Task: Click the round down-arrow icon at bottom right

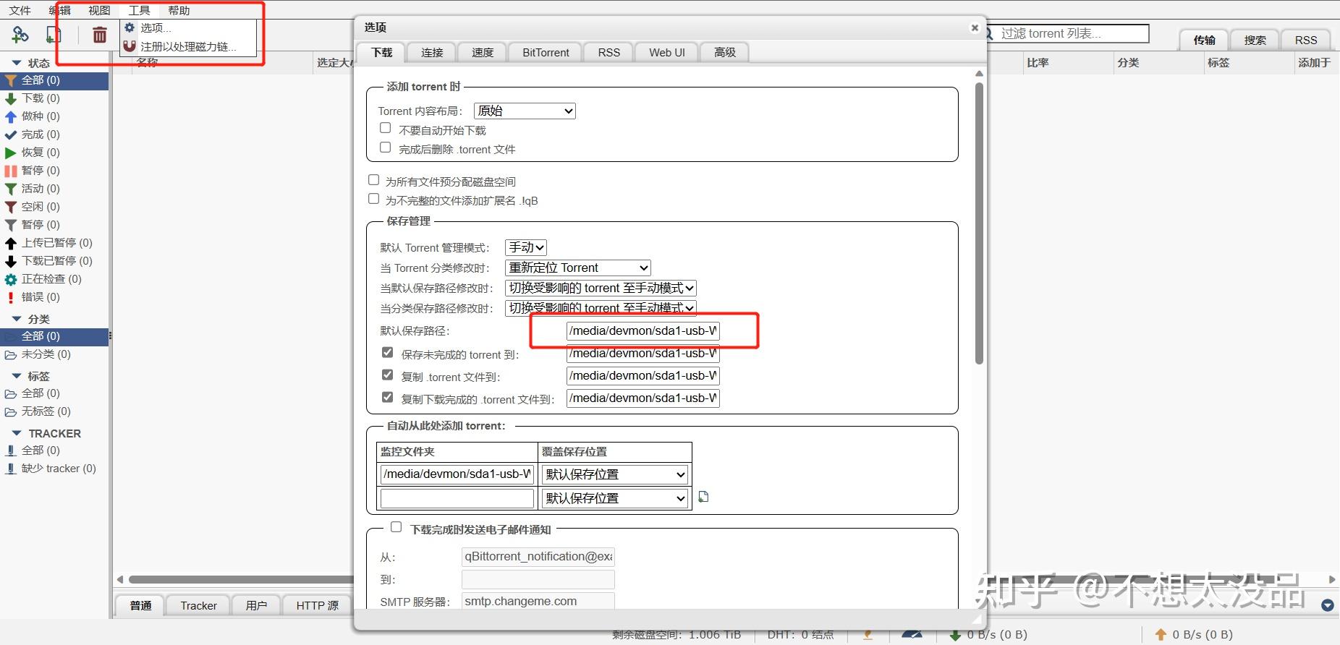Action: [x=1328, y=605]
